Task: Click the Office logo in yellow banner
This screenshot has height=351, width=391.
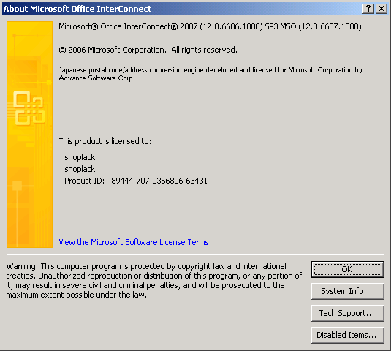Action: click(29, 108)
